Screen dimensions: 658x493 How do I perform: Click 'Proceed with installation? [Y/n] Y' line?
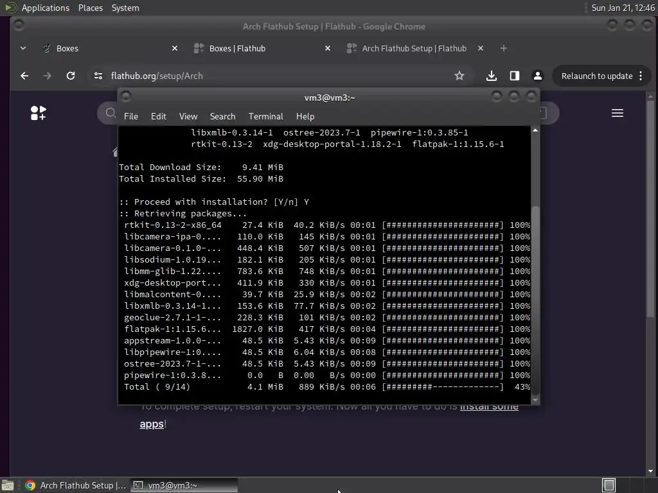pos(214,202)
